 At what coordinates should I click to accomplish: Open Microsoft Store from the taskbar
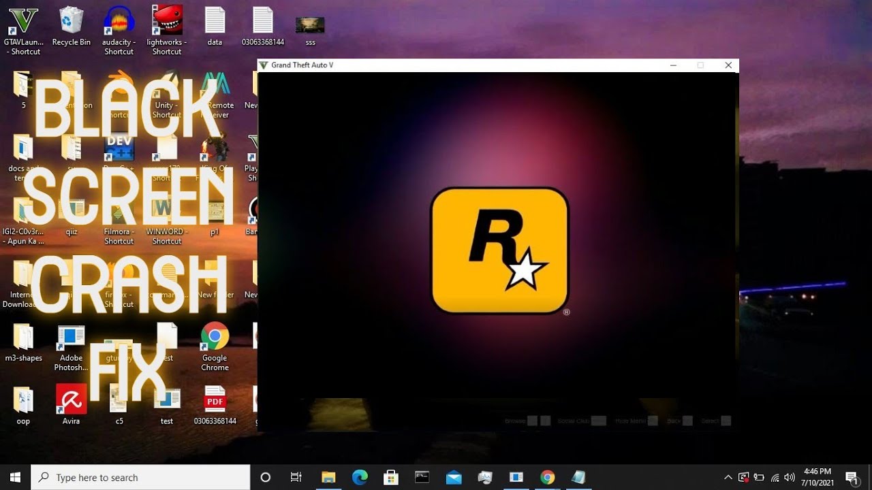(391, 477)
